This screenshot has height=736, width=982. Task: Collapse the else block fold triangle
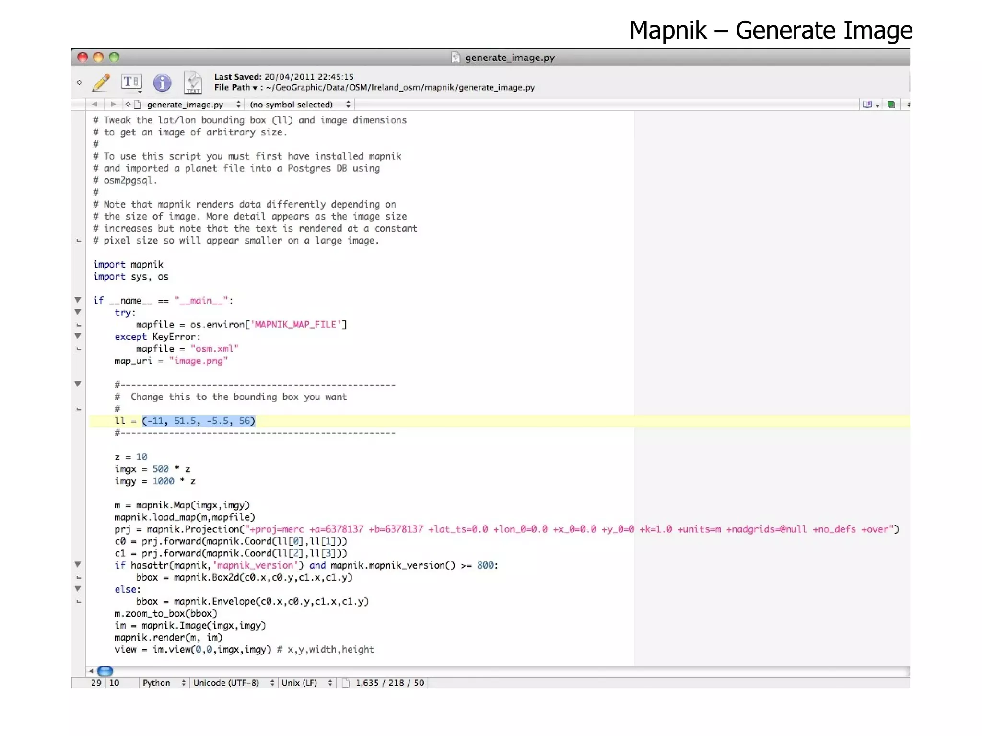point(78,589)
